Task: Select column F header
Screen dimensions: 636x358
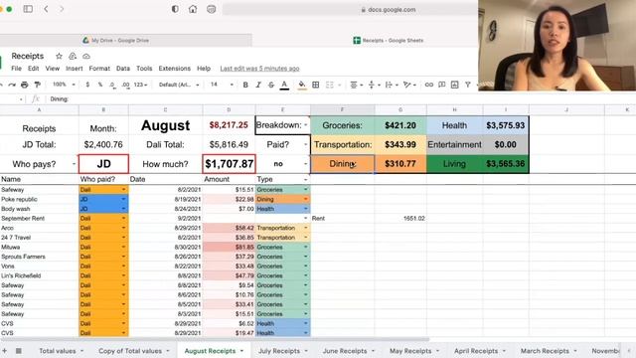Action: (x=342, y=109)
